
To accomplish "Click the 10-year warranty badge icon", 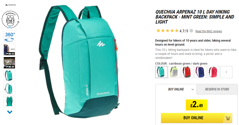I will (10, 20).
